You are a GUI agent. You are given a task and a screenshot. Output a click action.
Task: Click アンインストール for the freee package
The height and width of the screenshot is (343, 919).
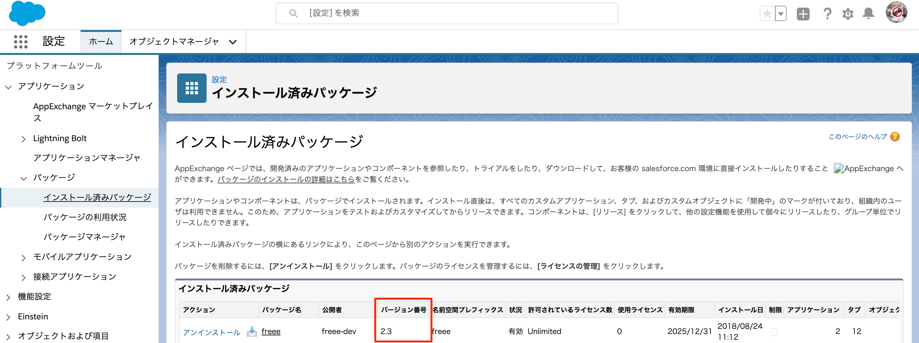(x=212, y=332)
